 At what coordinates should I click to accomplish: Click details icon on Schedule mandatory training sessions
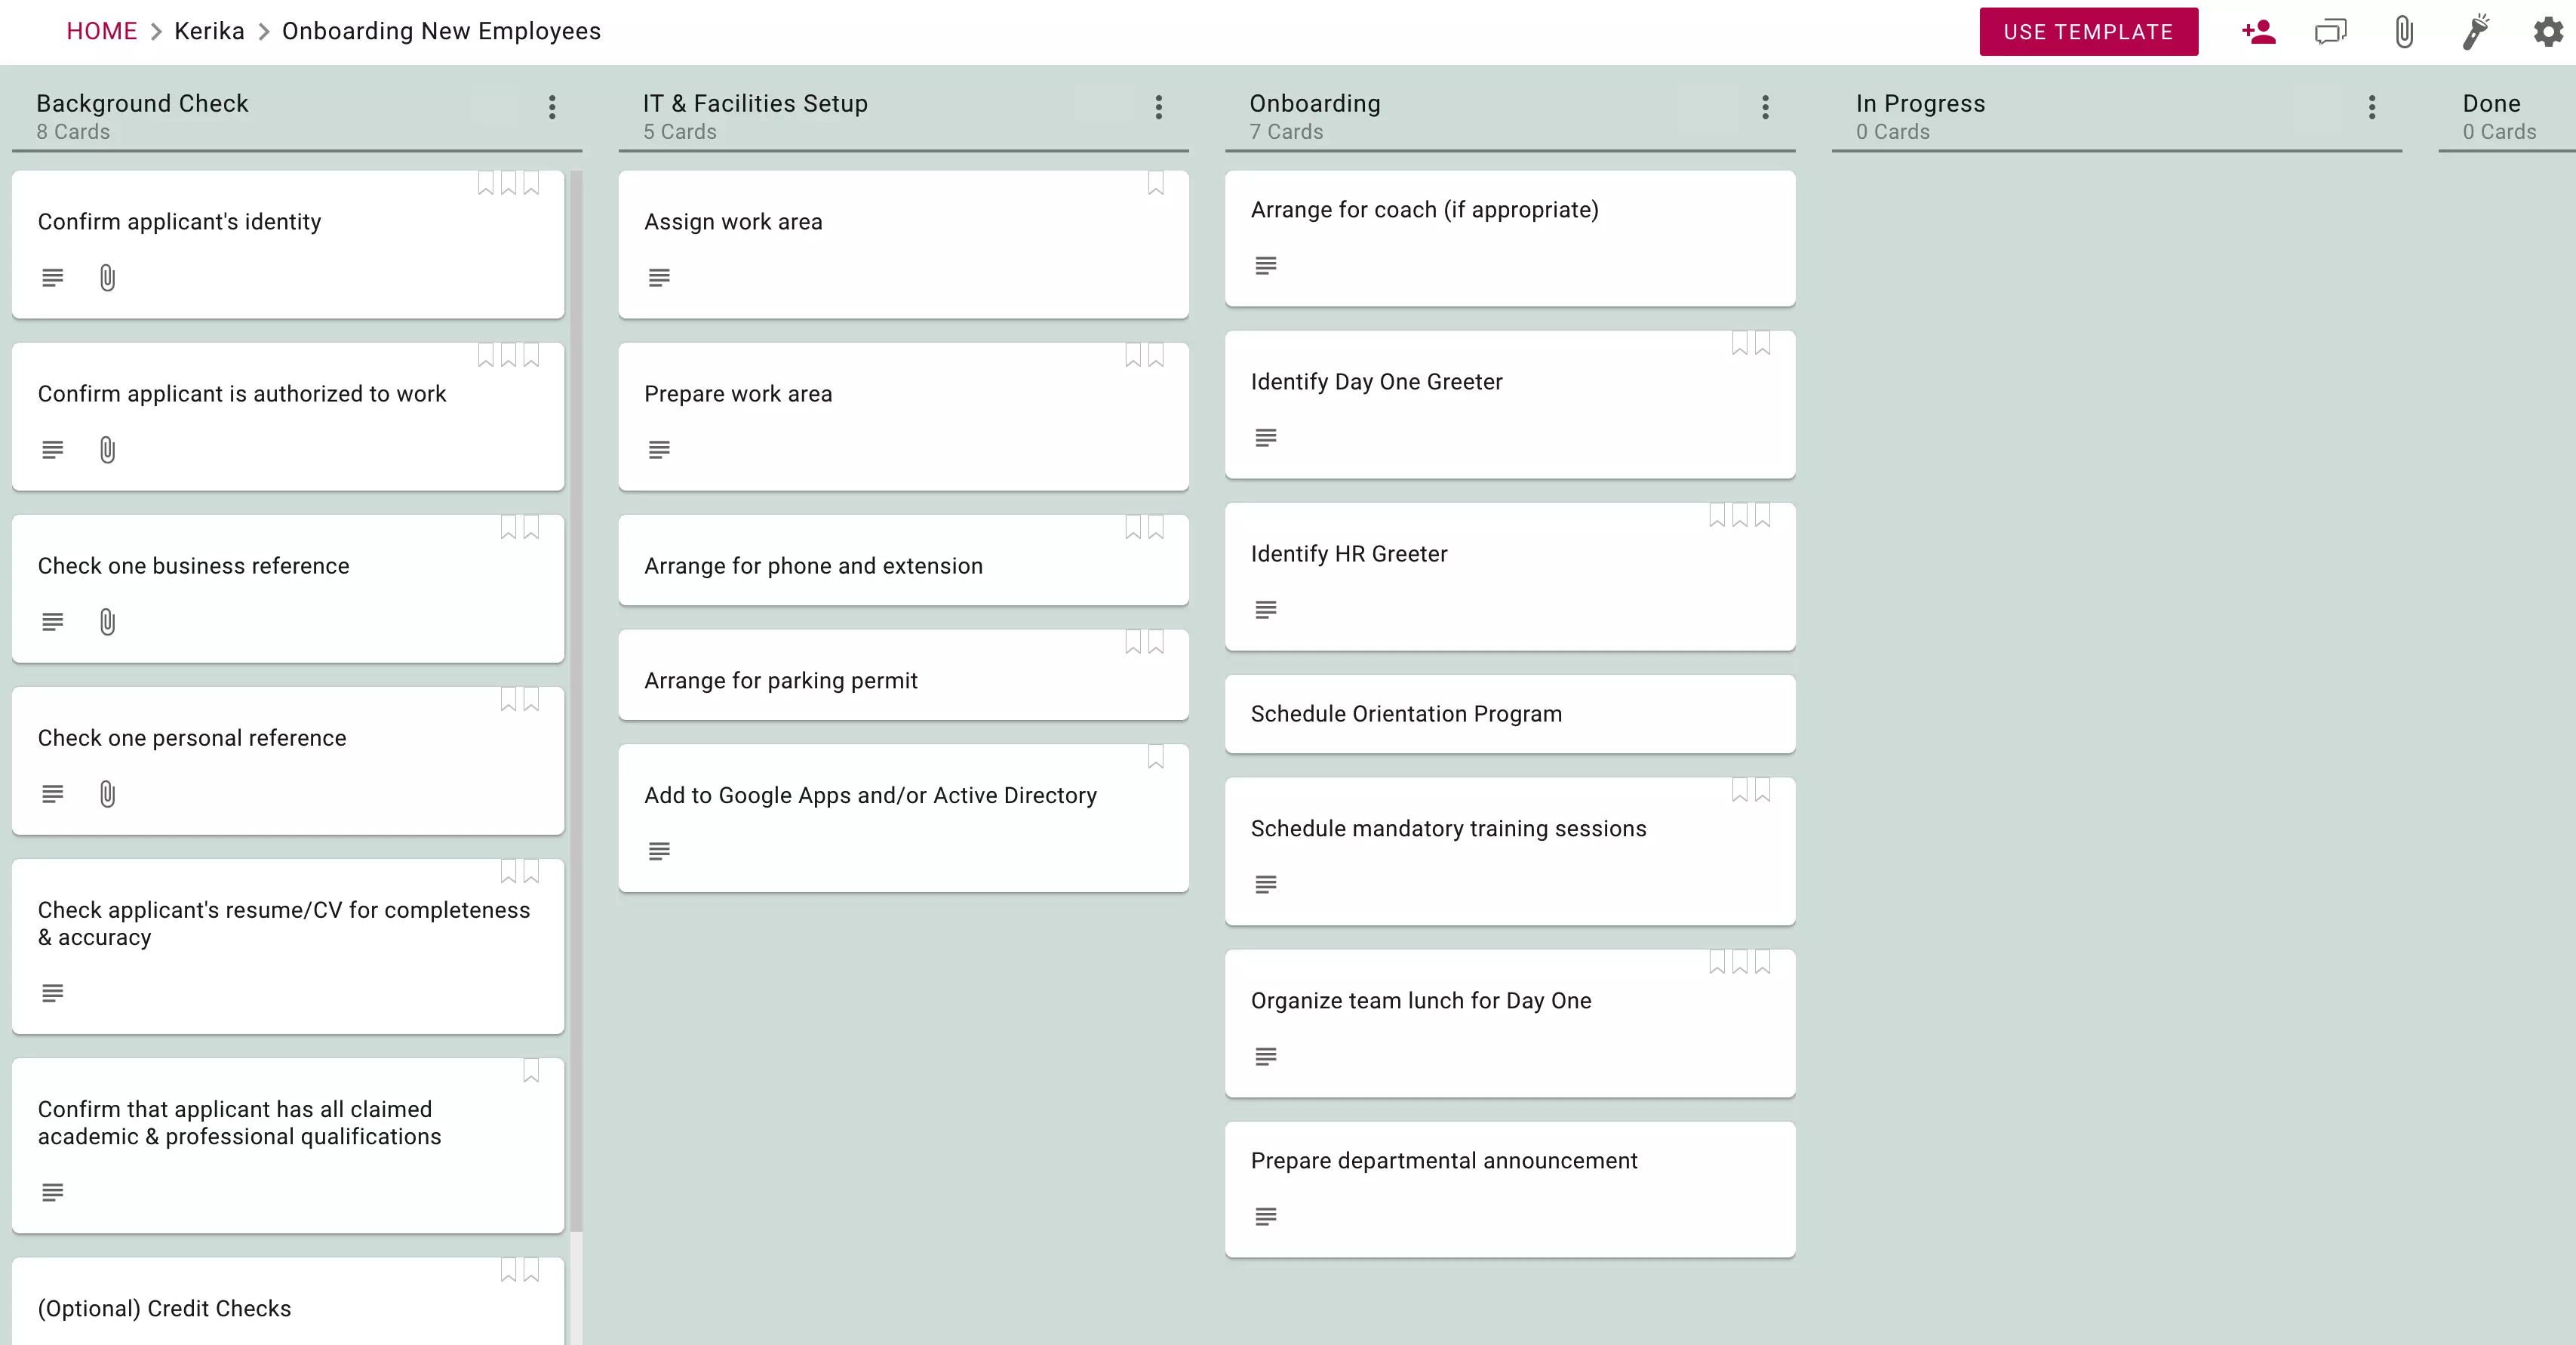(1266, 884)
